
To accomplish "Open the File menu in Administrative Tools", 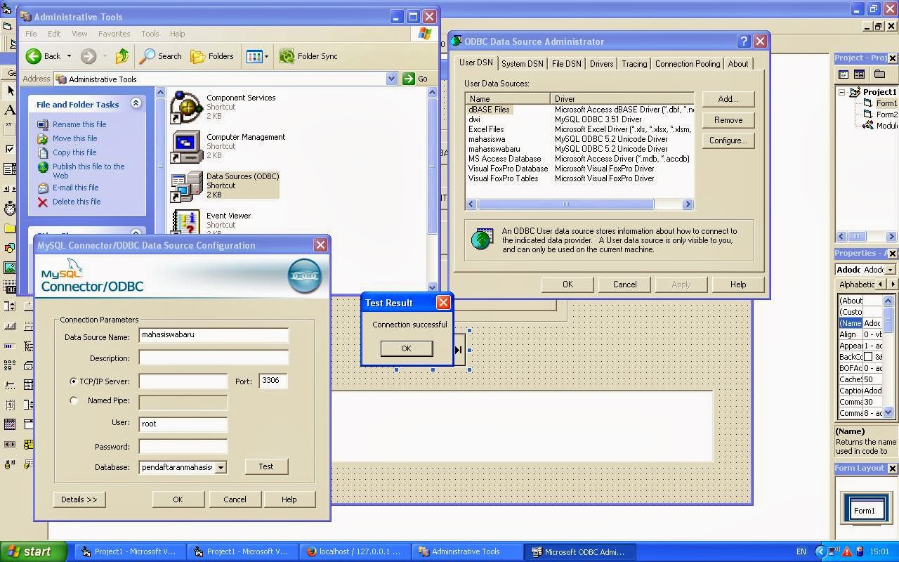I will click(x=31, y=33).
